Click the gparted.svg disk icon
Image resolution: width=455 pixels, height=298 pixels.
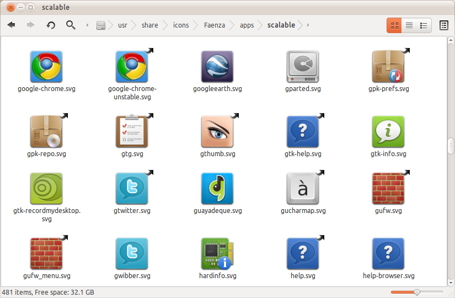point(303,67)
